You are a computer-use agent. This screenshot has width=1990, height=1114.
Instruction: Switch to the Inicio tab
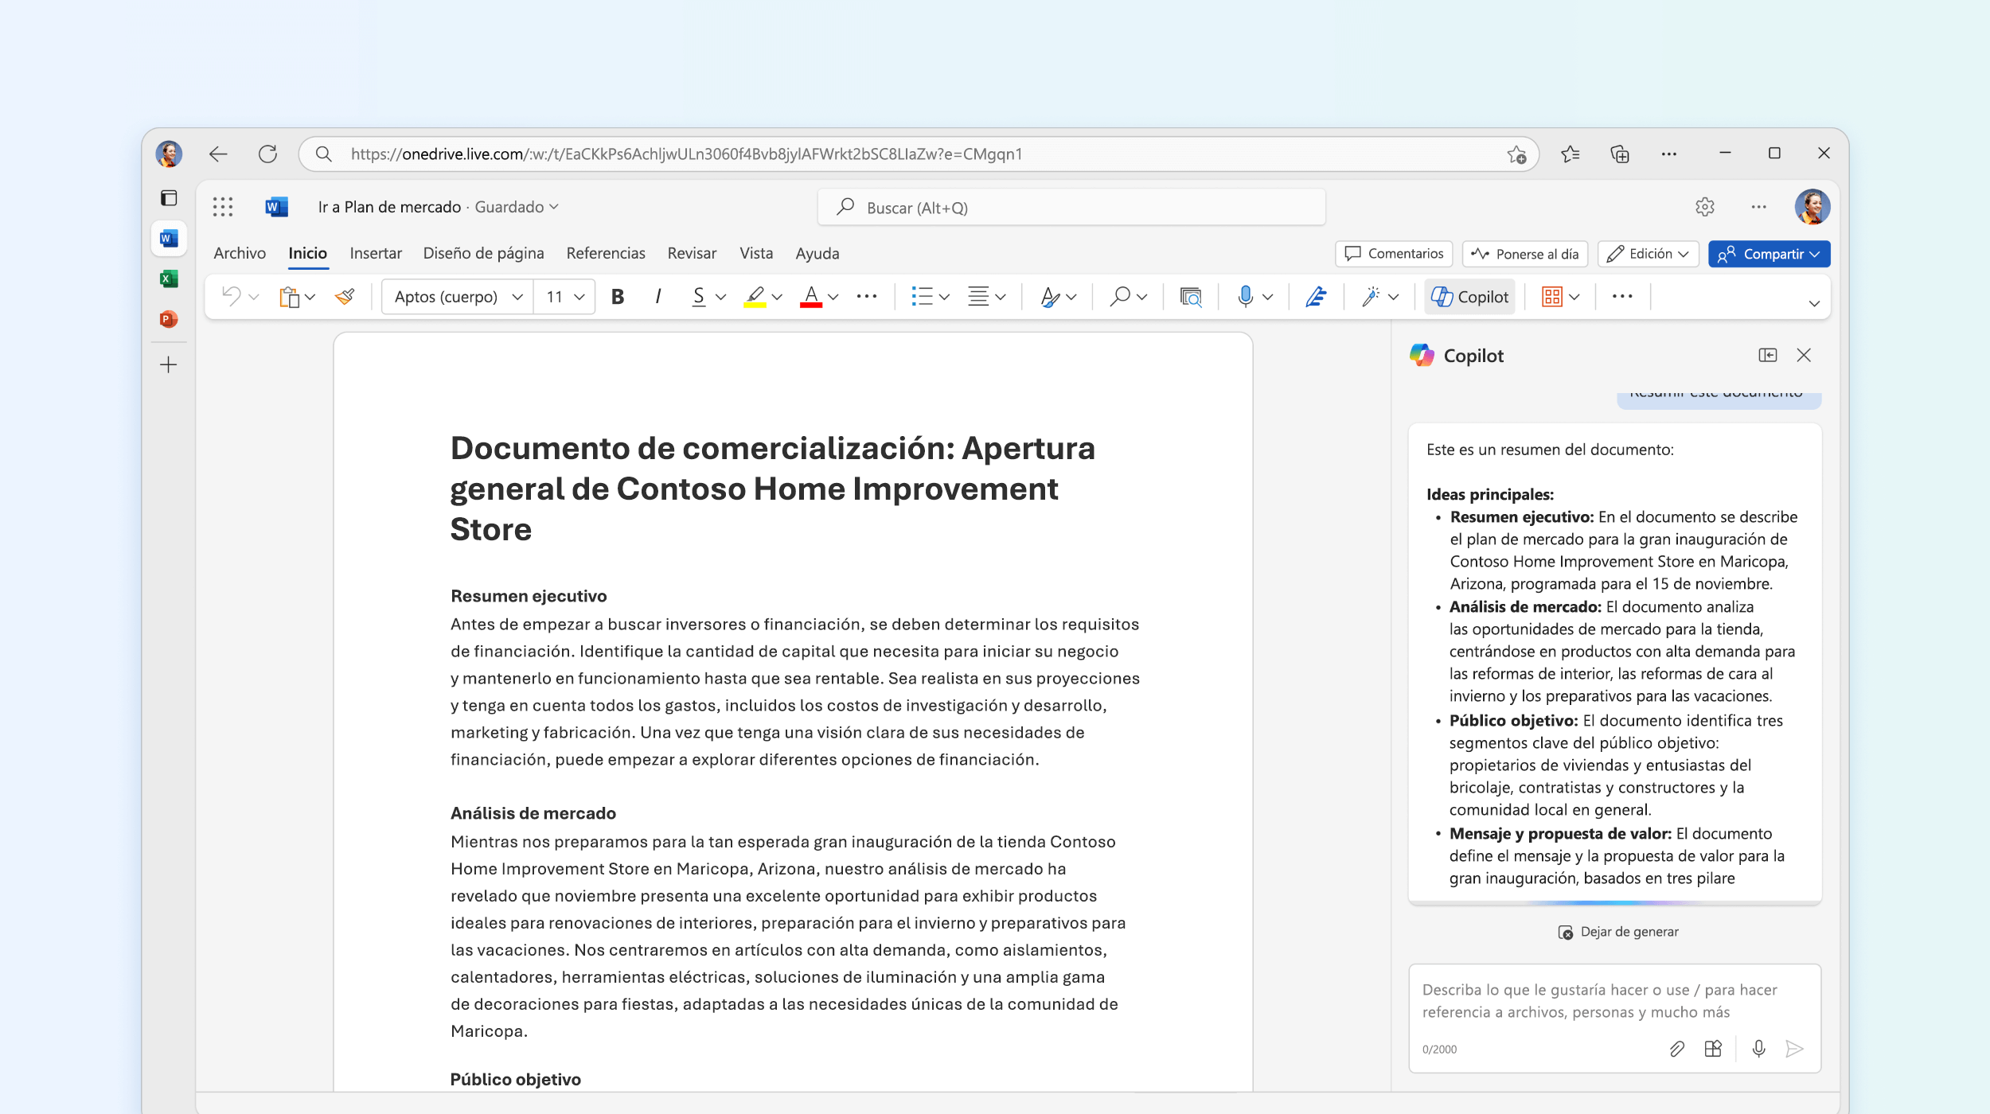(x=307, y=253)
